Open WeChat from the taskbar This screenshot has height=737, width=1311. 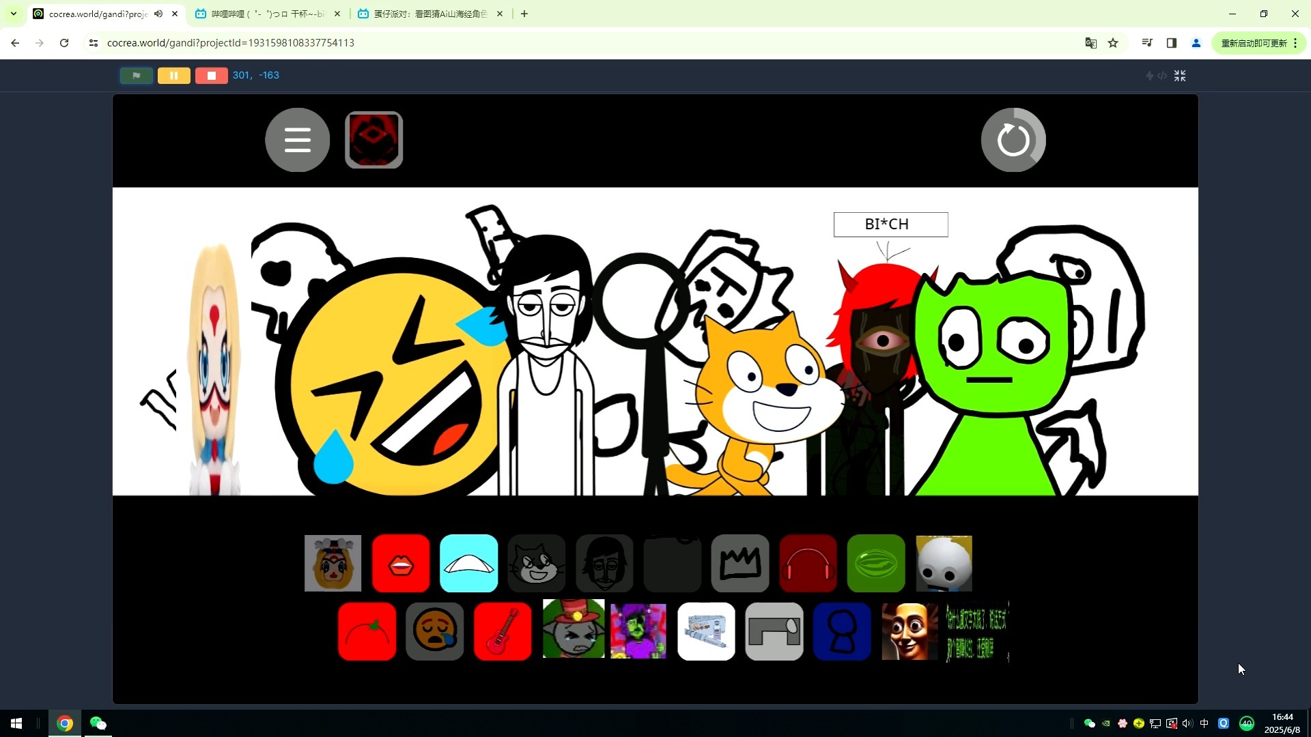click(x=98, y=723)
